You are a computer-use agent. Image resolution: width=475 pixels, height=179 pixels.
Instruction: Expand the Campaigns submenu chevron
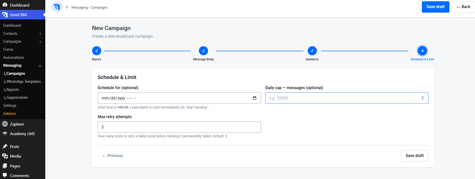pyautogui.click(x=40, y=42)
